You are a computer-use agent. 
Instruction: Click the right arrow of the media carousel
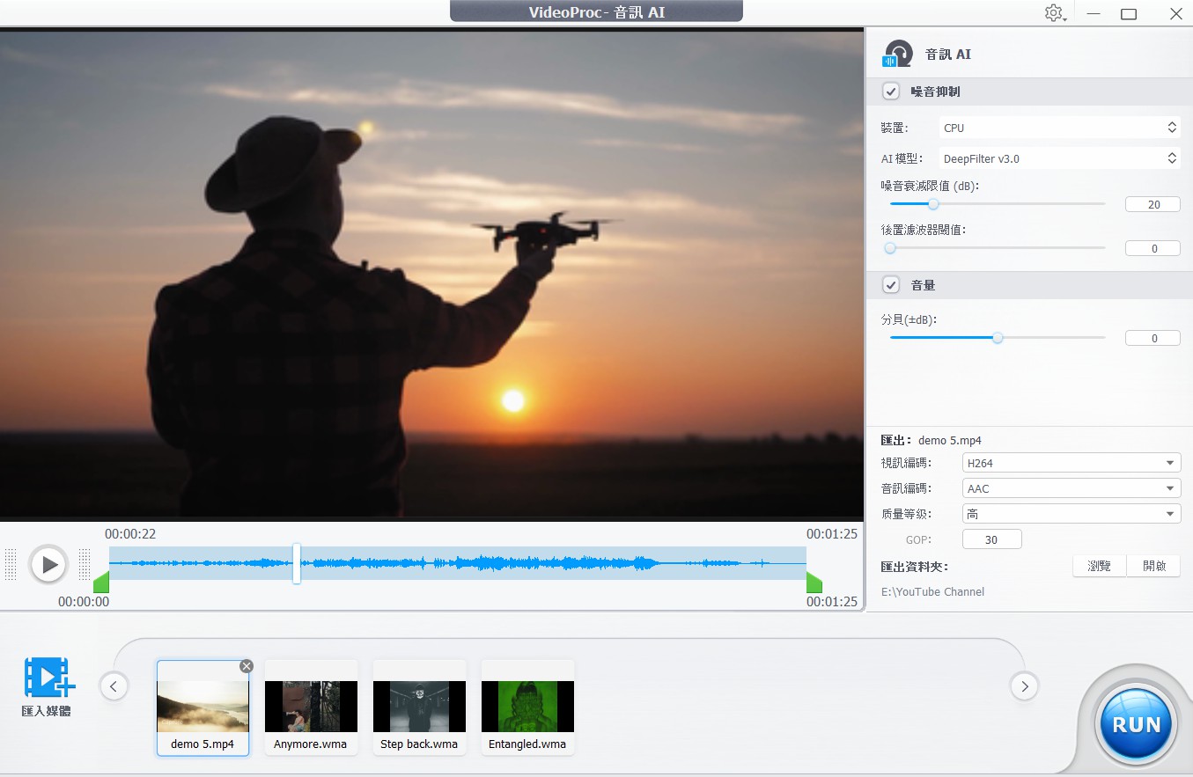coord(1024,685)
